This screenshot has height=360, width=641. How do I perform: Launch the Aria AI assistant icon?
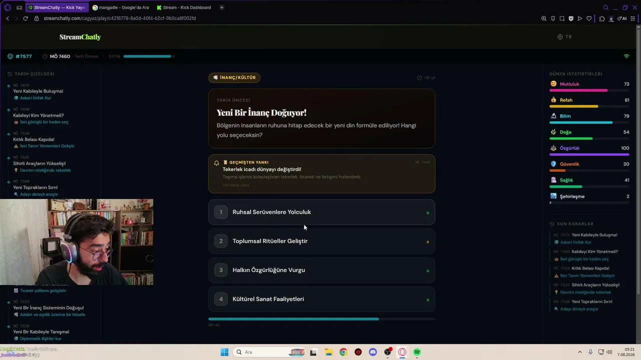point(622,18)
